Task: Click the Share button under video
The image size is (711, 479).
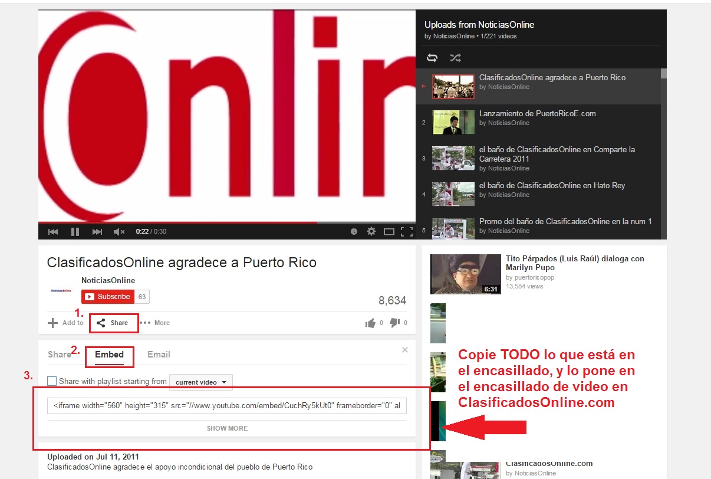Action: click(112, 323)
